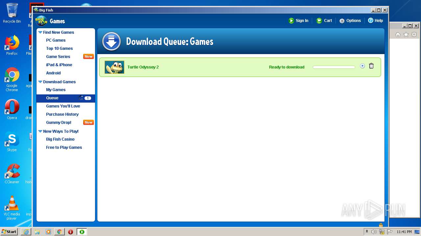This screenshot has width=421, height=236.
Task: Open Big Fish Casino
Action: (60, 139)
